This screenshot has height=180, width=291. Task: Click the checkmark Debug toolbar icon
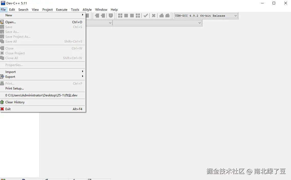click(146, 16)
